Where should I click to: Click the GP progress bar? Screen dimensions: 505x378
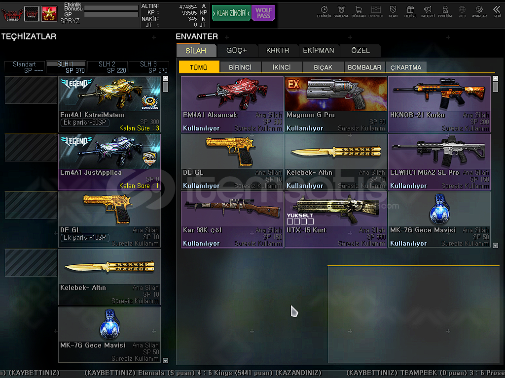tap(111, 14)
